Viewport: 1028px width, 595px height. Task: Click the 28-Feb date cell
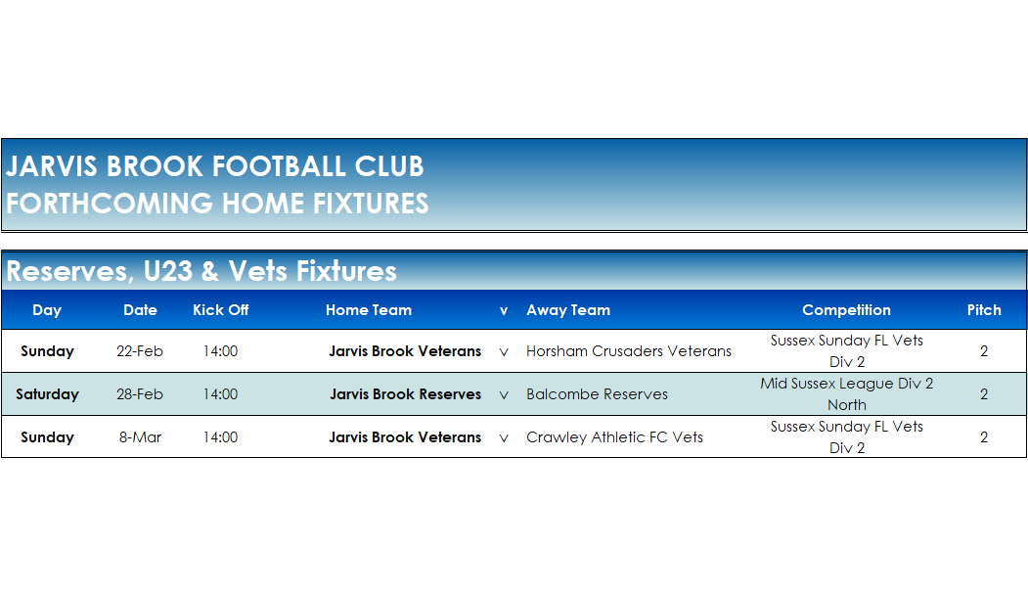(x=140, y=394)
